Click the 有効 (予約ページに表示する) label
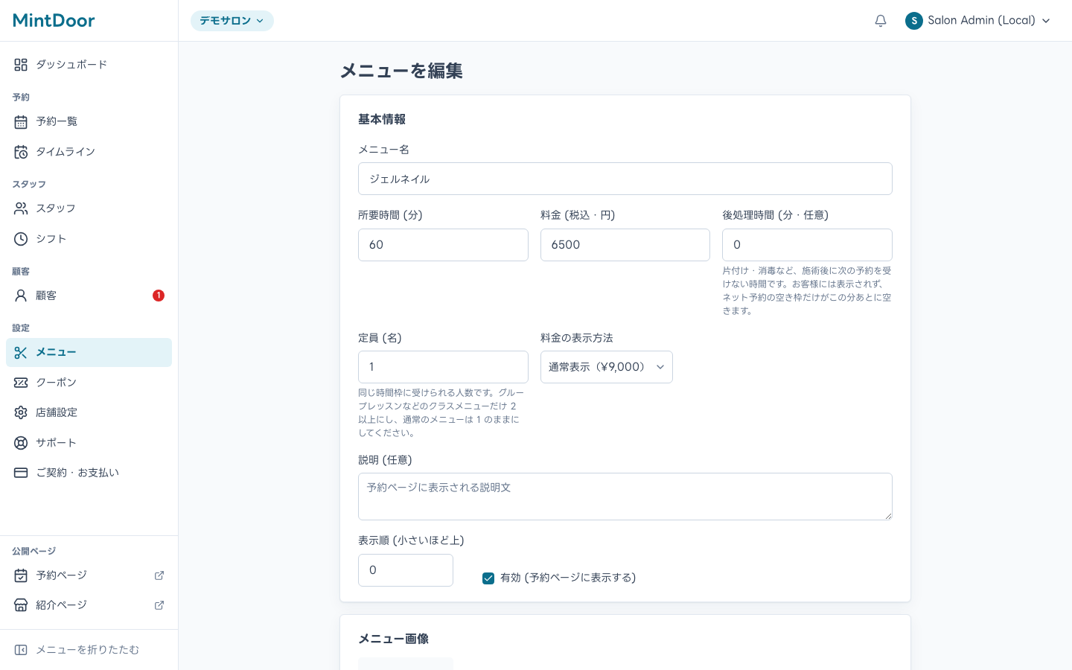This screenshot has width=1072, height=670. click(568, 578)
